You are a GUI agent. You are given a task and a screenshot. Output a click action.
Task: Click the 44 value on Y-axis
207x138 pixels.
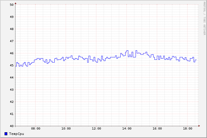[x=12, y=78]
